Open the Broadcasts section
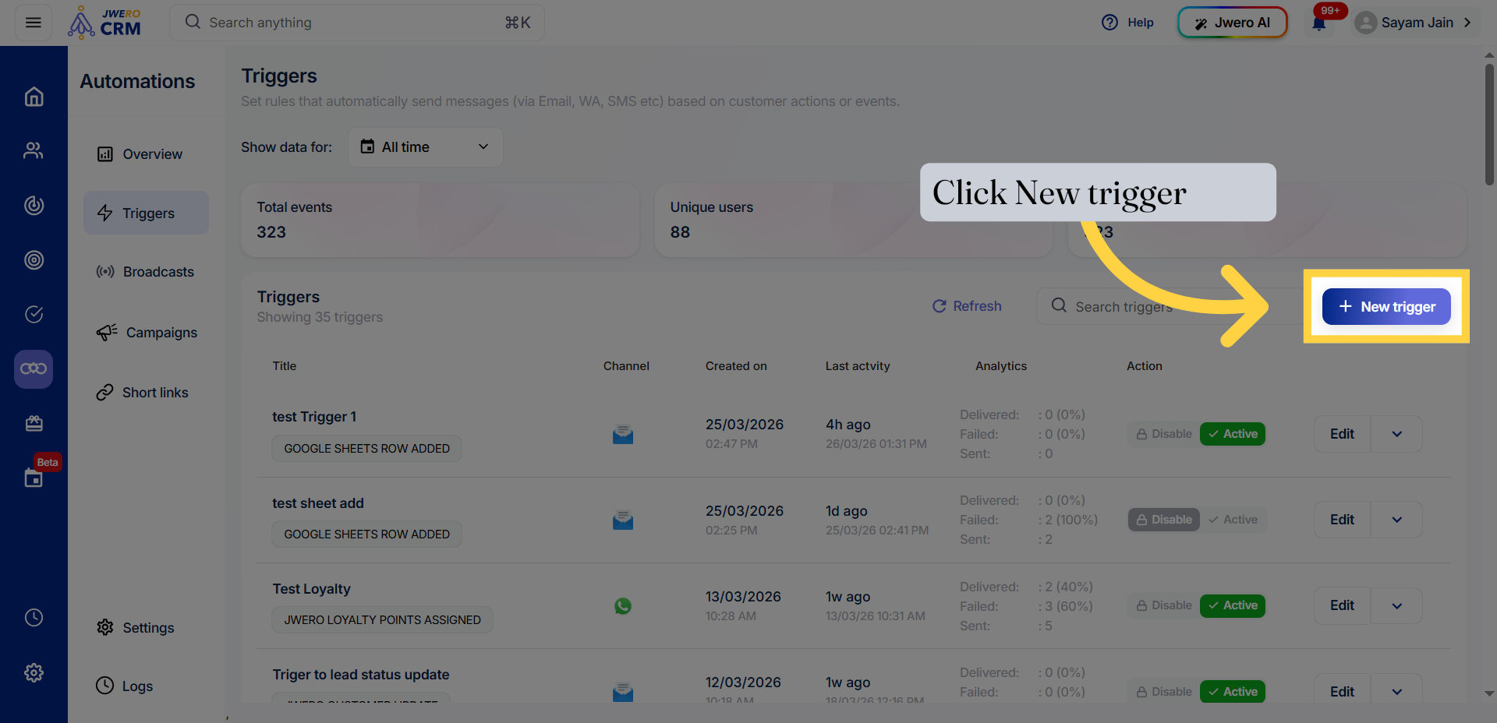The image size is (1497, 723). (x=146, y=272)
